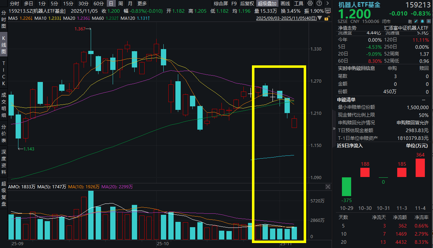Image resolution: width=433 pixels, height=248 pixels.
Task: Click the pencil edit note icon
Action: pyautogui.click(x=416, y=21)
